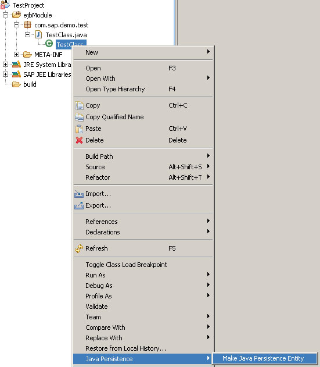Expand the META-INF folder node
Screen dimensions: 320x367
coord(16,55)
